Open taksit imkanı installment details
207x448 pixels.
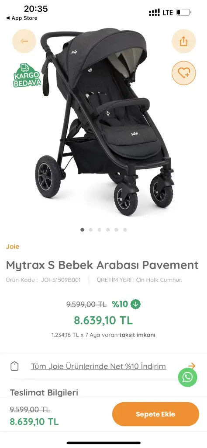[x=137, y=335]
